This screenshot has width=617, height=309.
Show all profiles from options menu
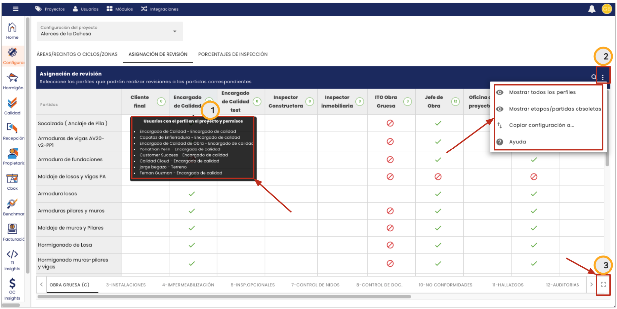click(542, 92)
